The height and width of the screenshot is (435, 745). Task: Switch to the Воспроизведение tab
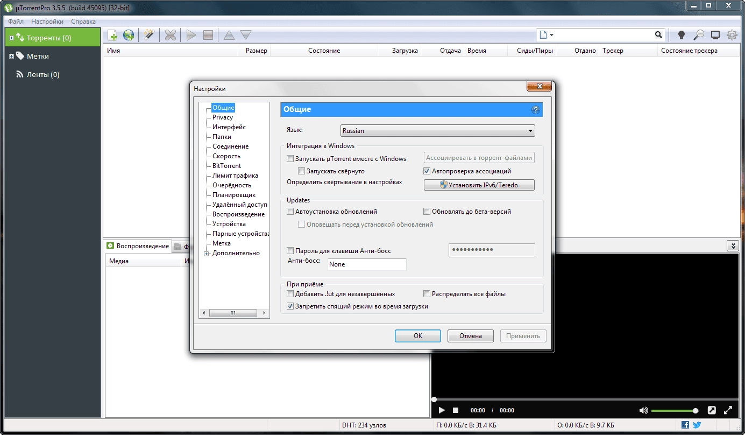(138, 246)
